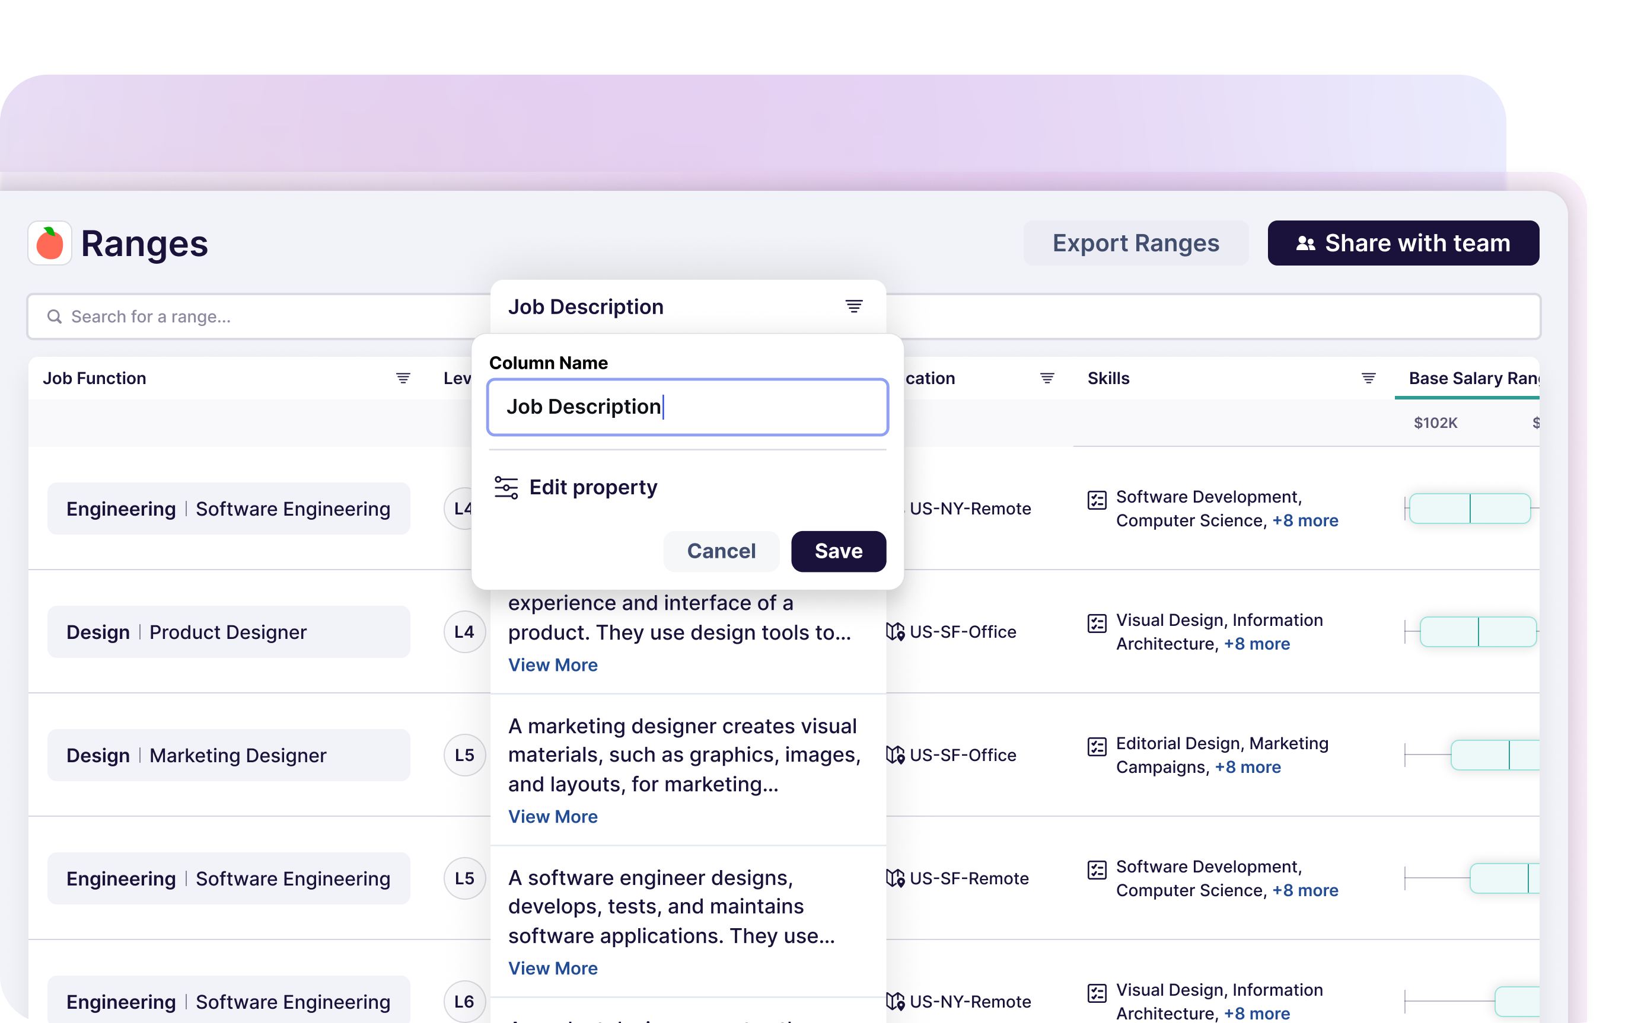Click the Edit property sliders icon
This screenshot has width=1625, height=1023.
pyautogui.click(x=506, y=487)
